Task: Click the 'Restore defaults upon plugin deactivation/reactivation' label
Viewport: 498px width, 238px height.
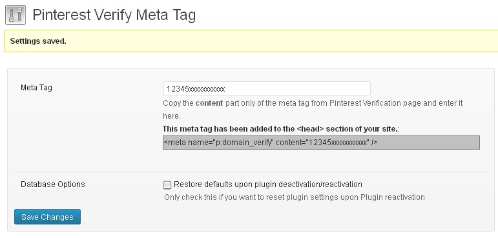Action: [268, 184]
